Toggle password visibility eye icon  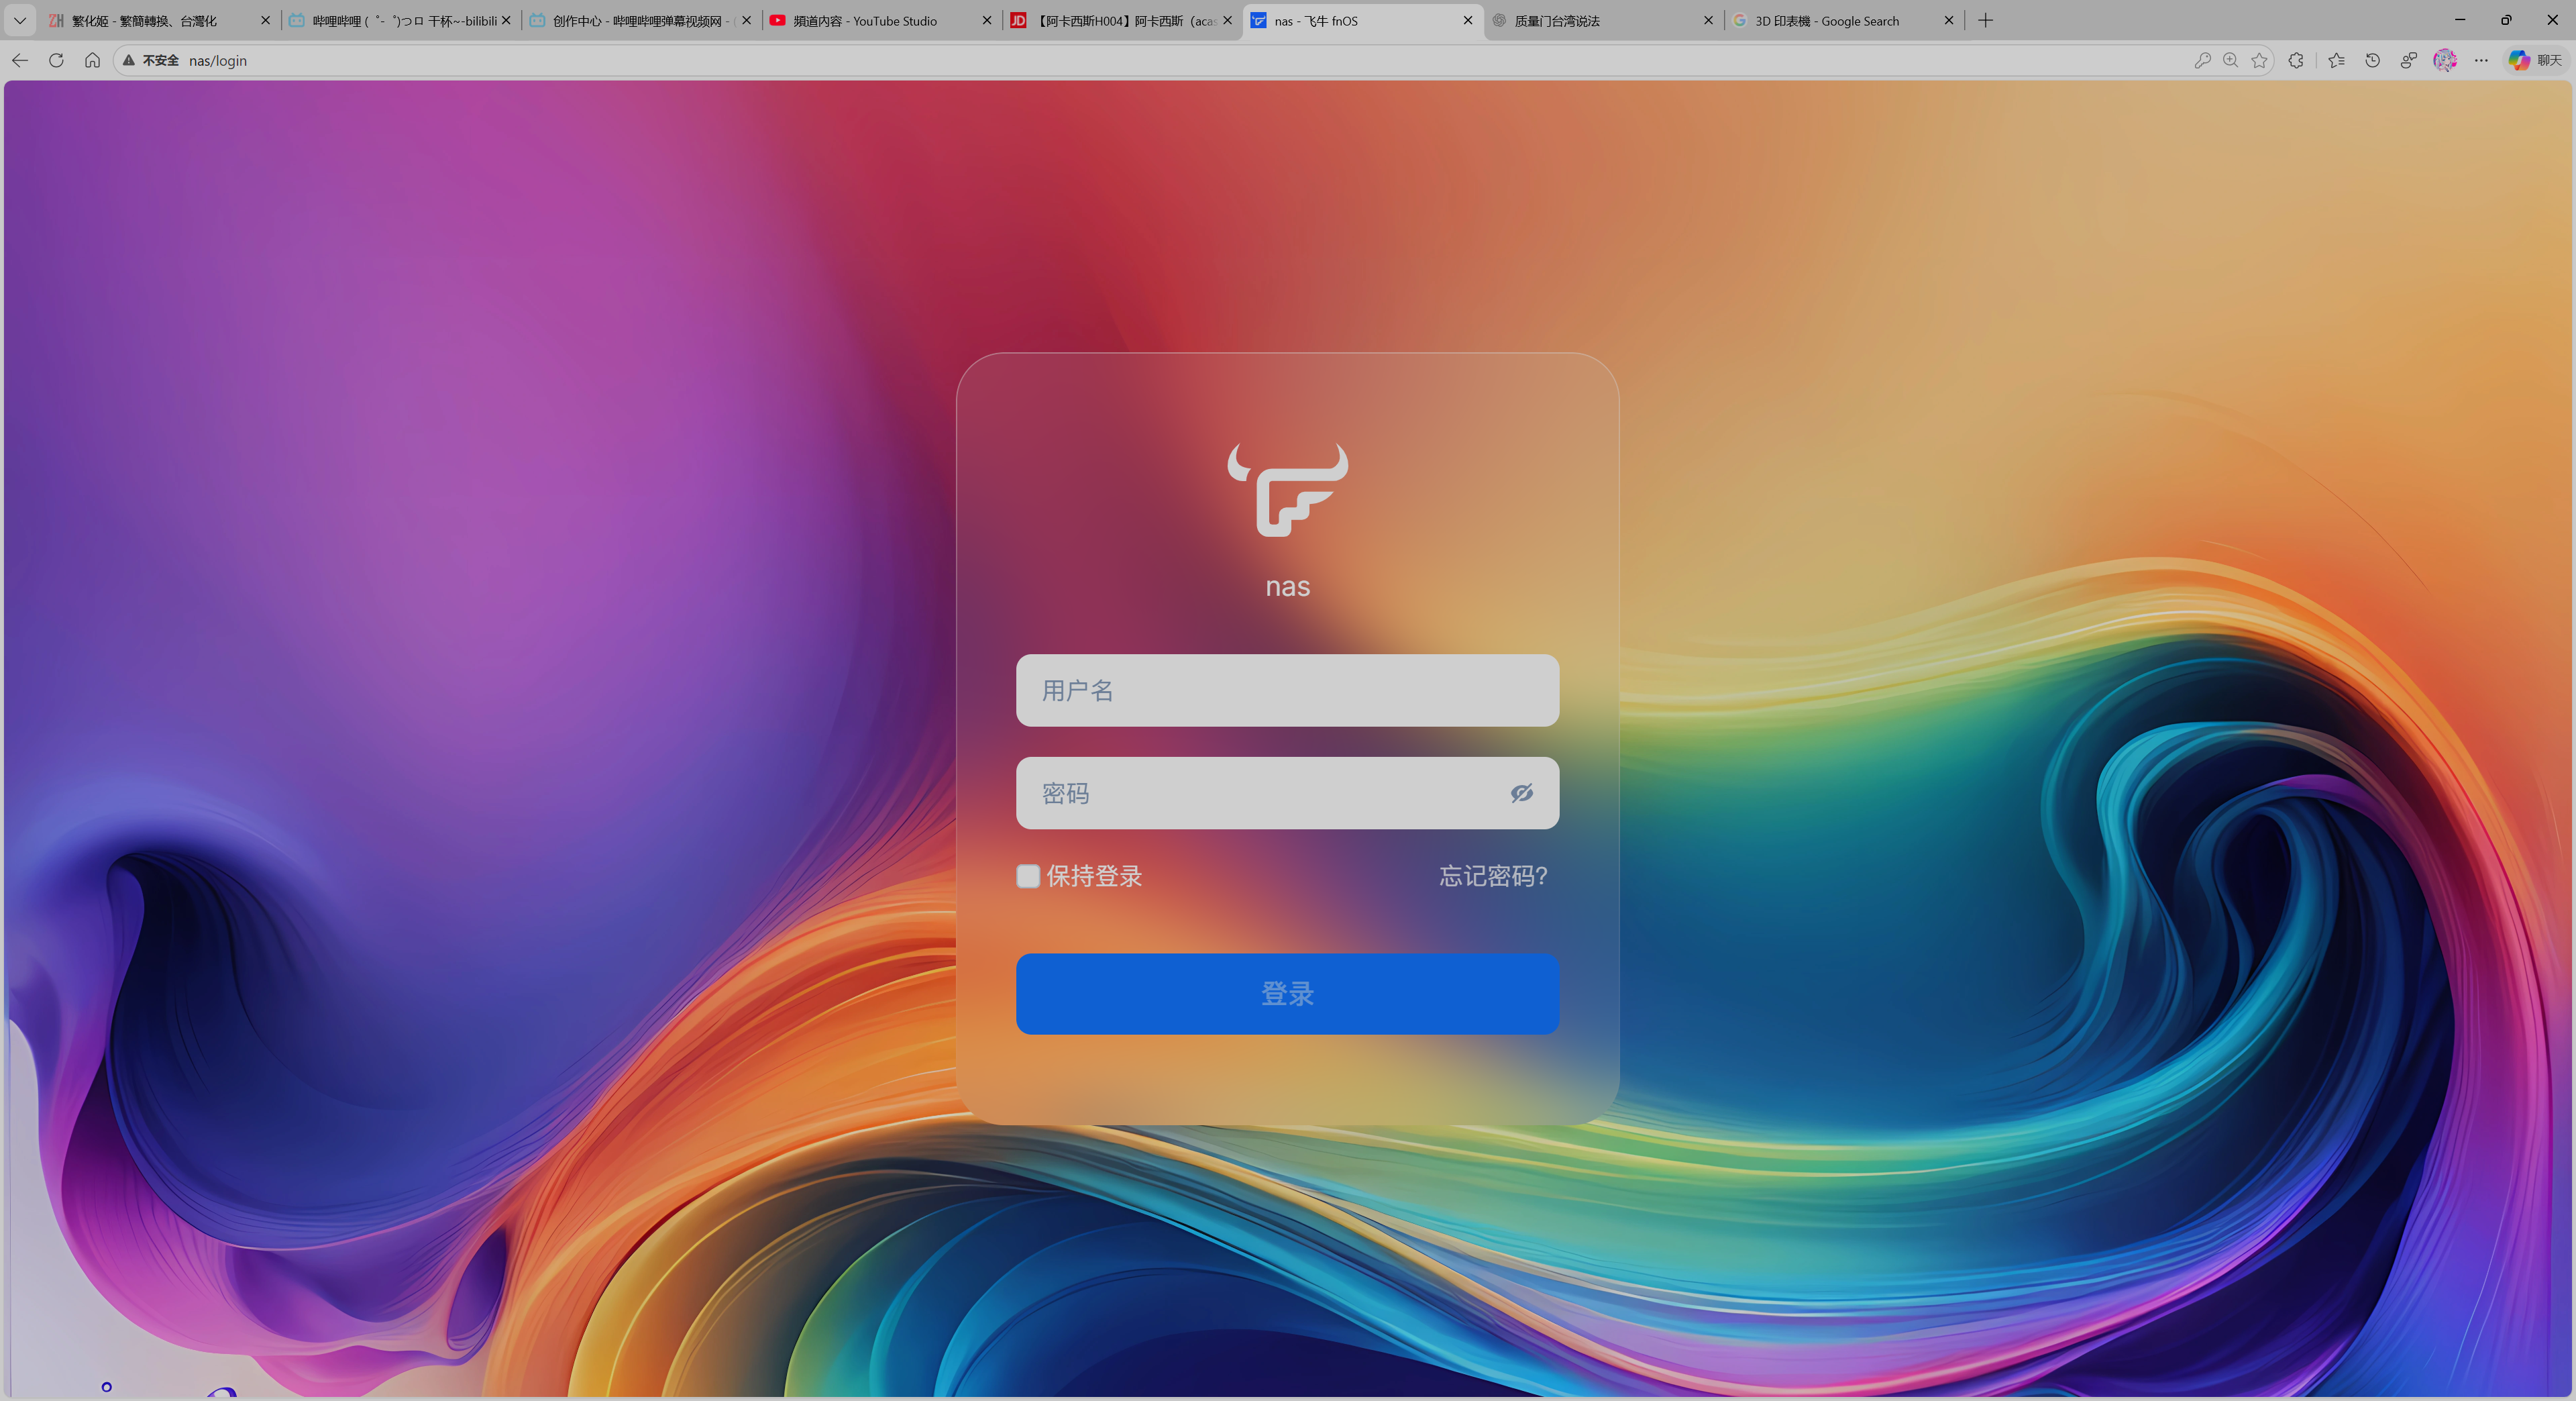click(1521, 793)
